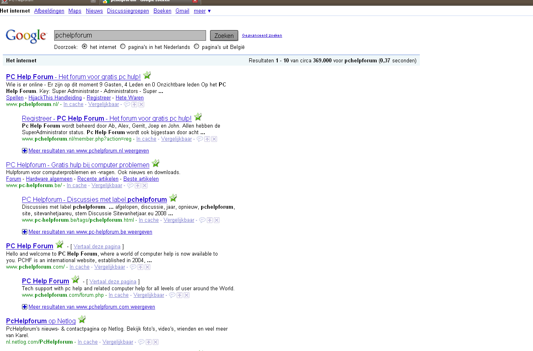
Task: Click the comment icon on the www.pc-helpforum.be/ result
Action: click(130, 185)
